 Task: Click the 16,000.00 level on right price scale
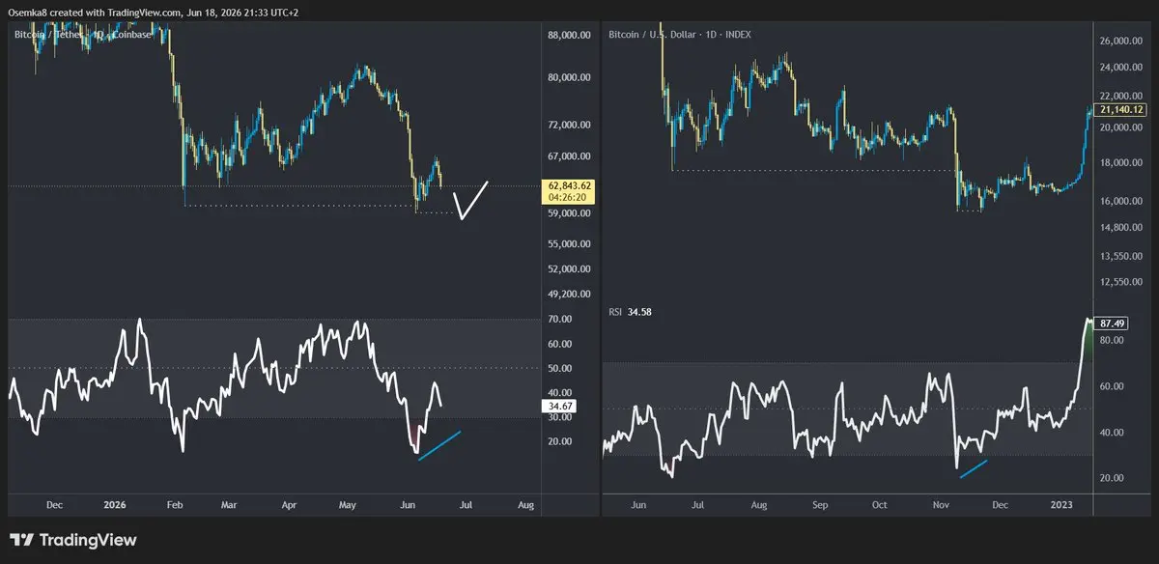[1121, 201]
